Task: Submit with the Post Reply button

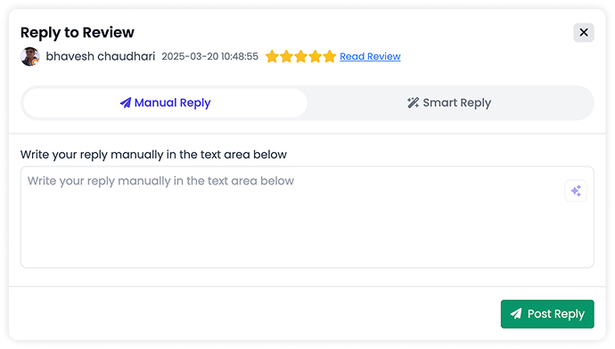Action: point(547,313)
